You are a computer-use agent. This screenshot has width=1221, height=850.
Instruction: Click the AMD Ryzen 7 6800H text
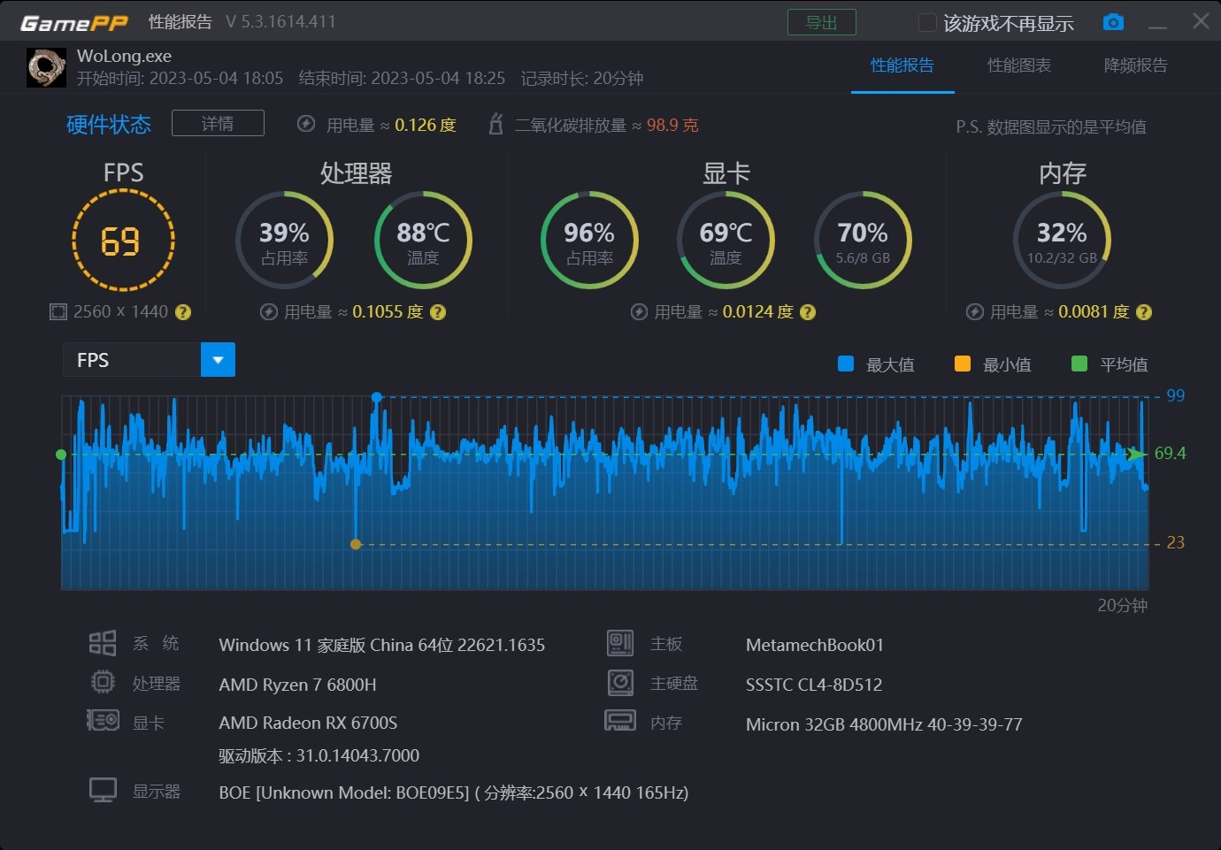pos(297,685)
